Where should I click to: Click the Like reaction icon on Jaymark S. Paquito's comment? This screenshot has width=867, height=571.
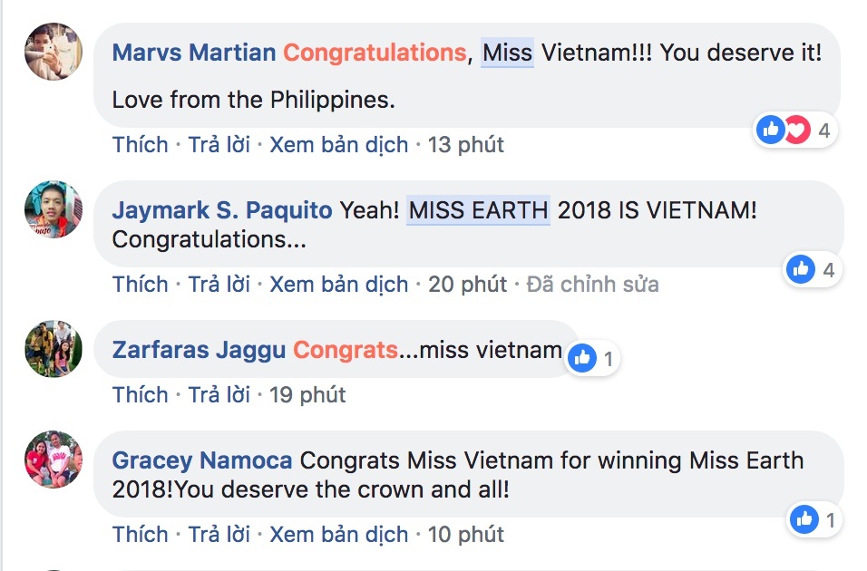(802, 269)
